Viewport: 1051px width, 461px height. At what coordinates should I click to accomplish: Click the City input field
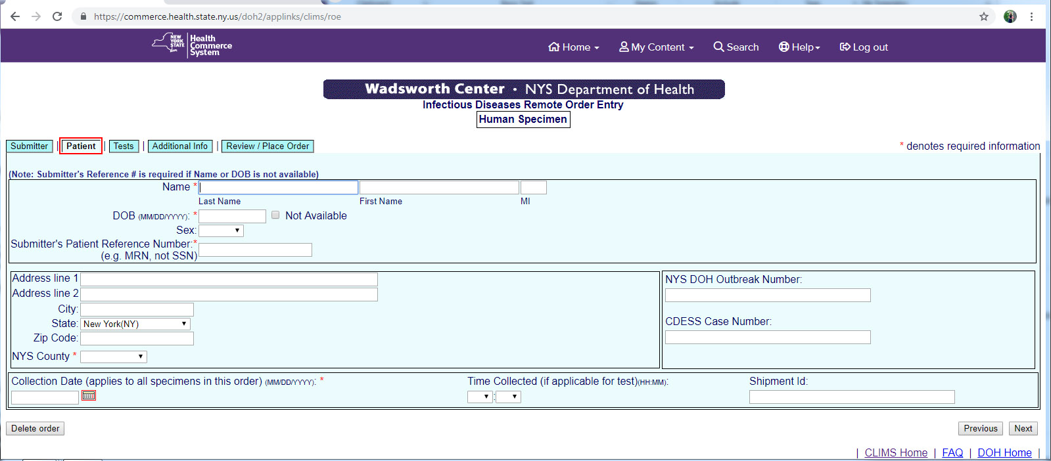137,309
